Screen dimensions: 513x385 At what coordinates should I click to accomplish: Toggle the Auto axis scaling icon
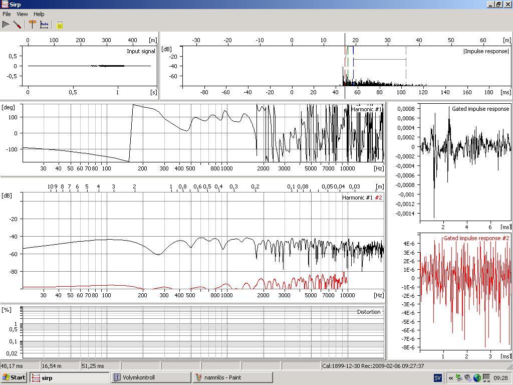[x=44, y=24]
